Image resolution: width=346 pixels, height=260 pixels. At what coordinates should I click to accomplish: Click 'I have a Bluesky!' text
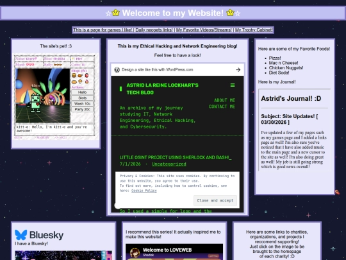pos(31,244)
